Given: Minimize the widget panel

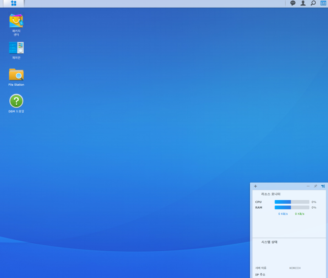Looking at the screenshot, I should coord(308,186).
